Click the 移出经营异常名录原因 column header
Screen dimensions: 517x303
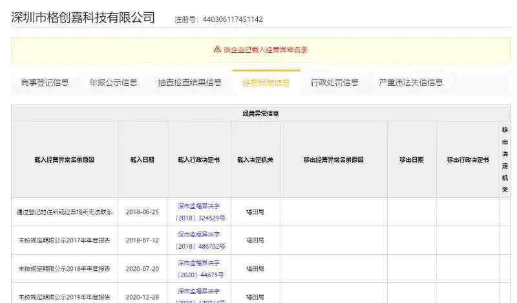tap(333, 160)
